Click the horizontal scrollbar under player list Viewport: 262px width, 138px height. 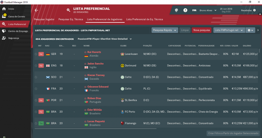pyautogui.click(x=96, y=129)
